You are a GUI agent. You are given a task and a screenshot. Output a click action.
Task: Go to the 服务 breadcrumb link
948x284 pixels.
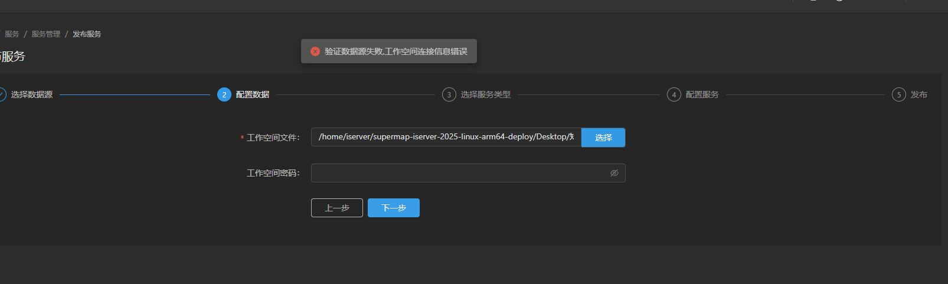click(x=12, y=34)
